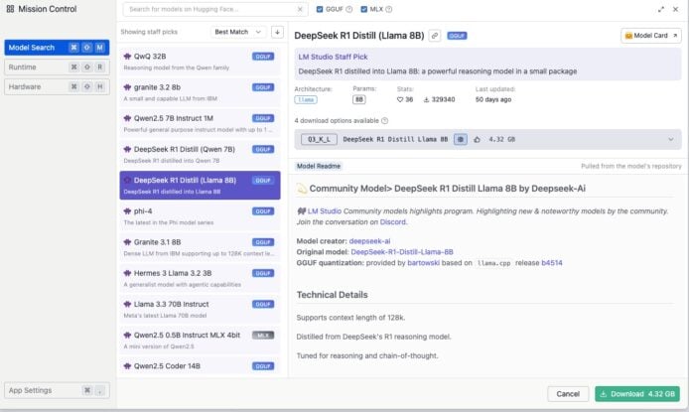Open the DeepSeek-R1-Distill-Llama-8B original model link
This screenshot has height=412, width=689.
[402, 252]
